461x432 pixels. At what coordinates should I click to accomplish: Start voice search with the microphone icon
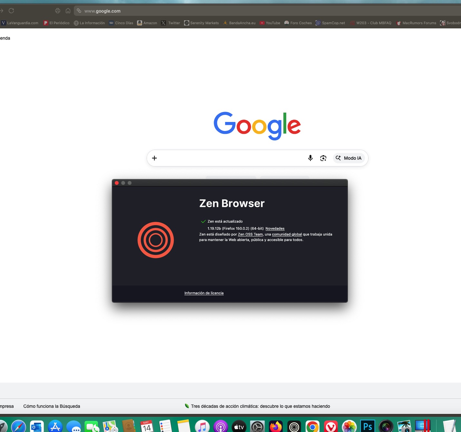tap(310, 158)
